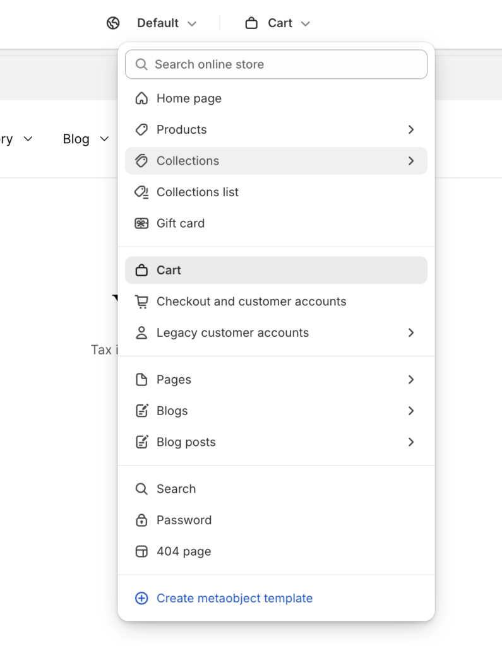The width and height of the screenshot is (502, 646).
Task: Expand the Pages submenu chevron
Action: [411, 379]
